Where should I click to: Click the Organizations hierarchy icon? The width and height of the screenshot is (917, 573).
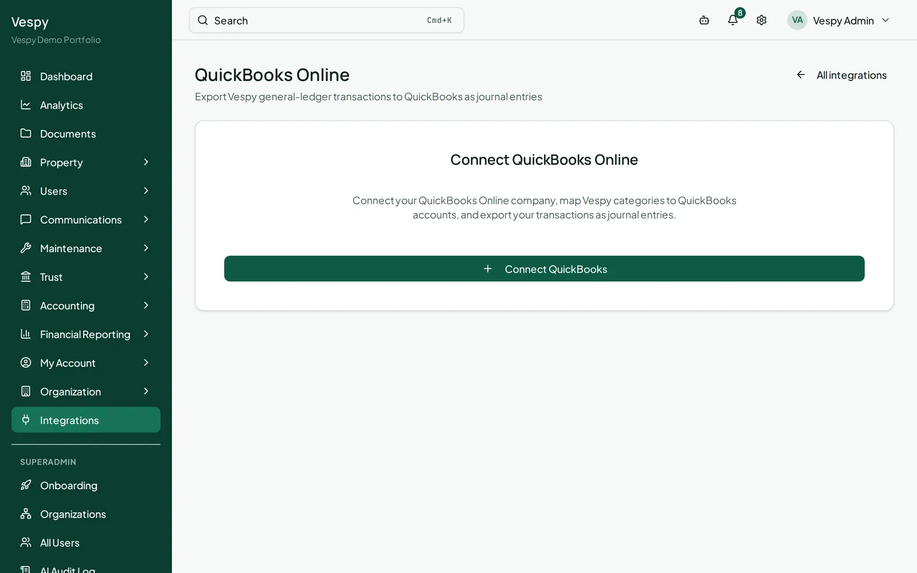(26, 514)
